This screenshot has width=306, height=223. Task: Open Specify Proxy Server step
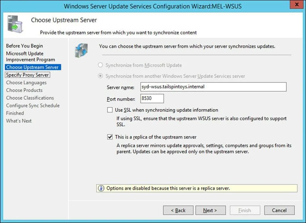coord(28,75)
